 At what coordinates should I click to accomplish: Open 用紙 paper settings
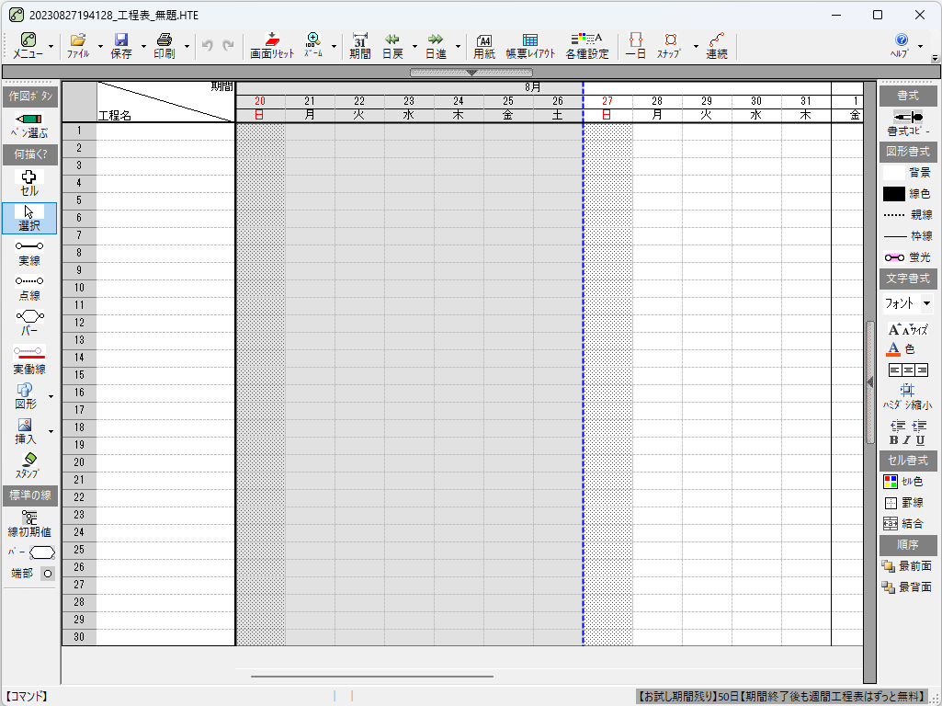pyautogui.click(x=483, y=46)
